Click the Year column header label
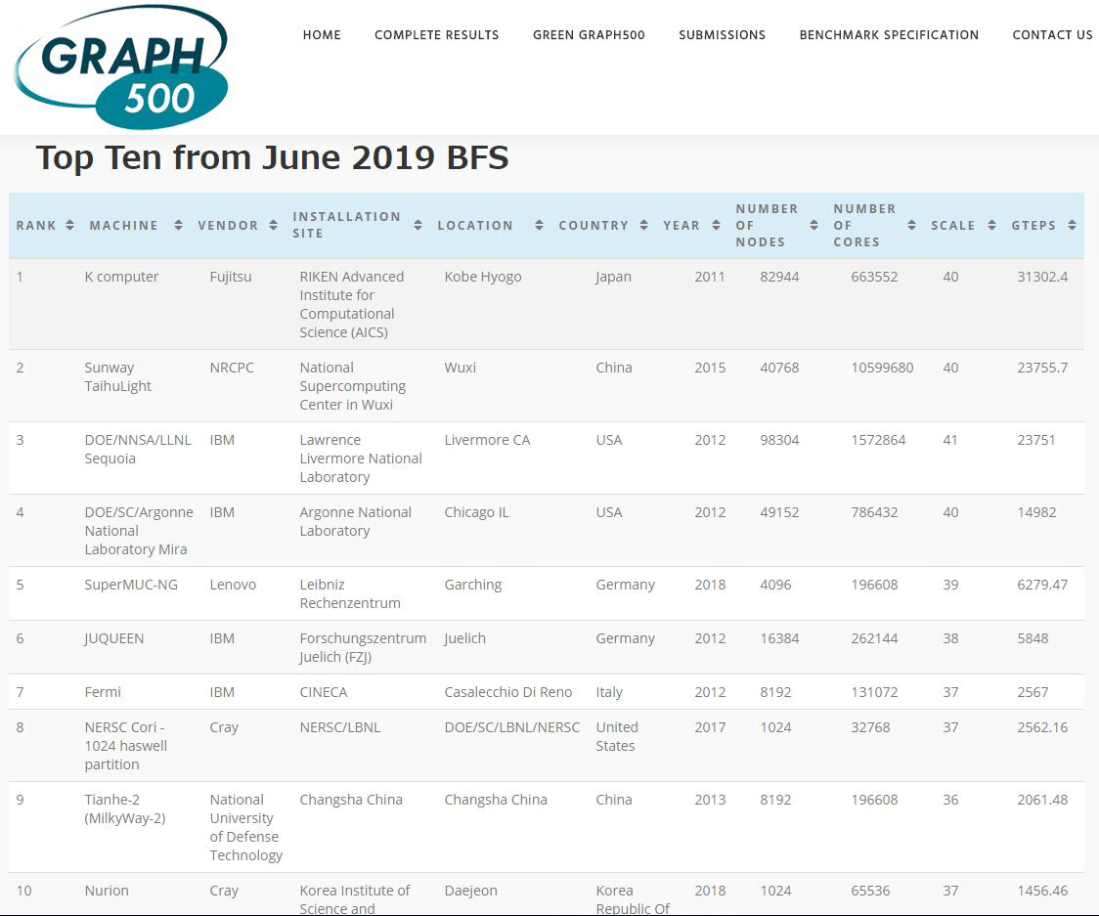 click(681, 225)
